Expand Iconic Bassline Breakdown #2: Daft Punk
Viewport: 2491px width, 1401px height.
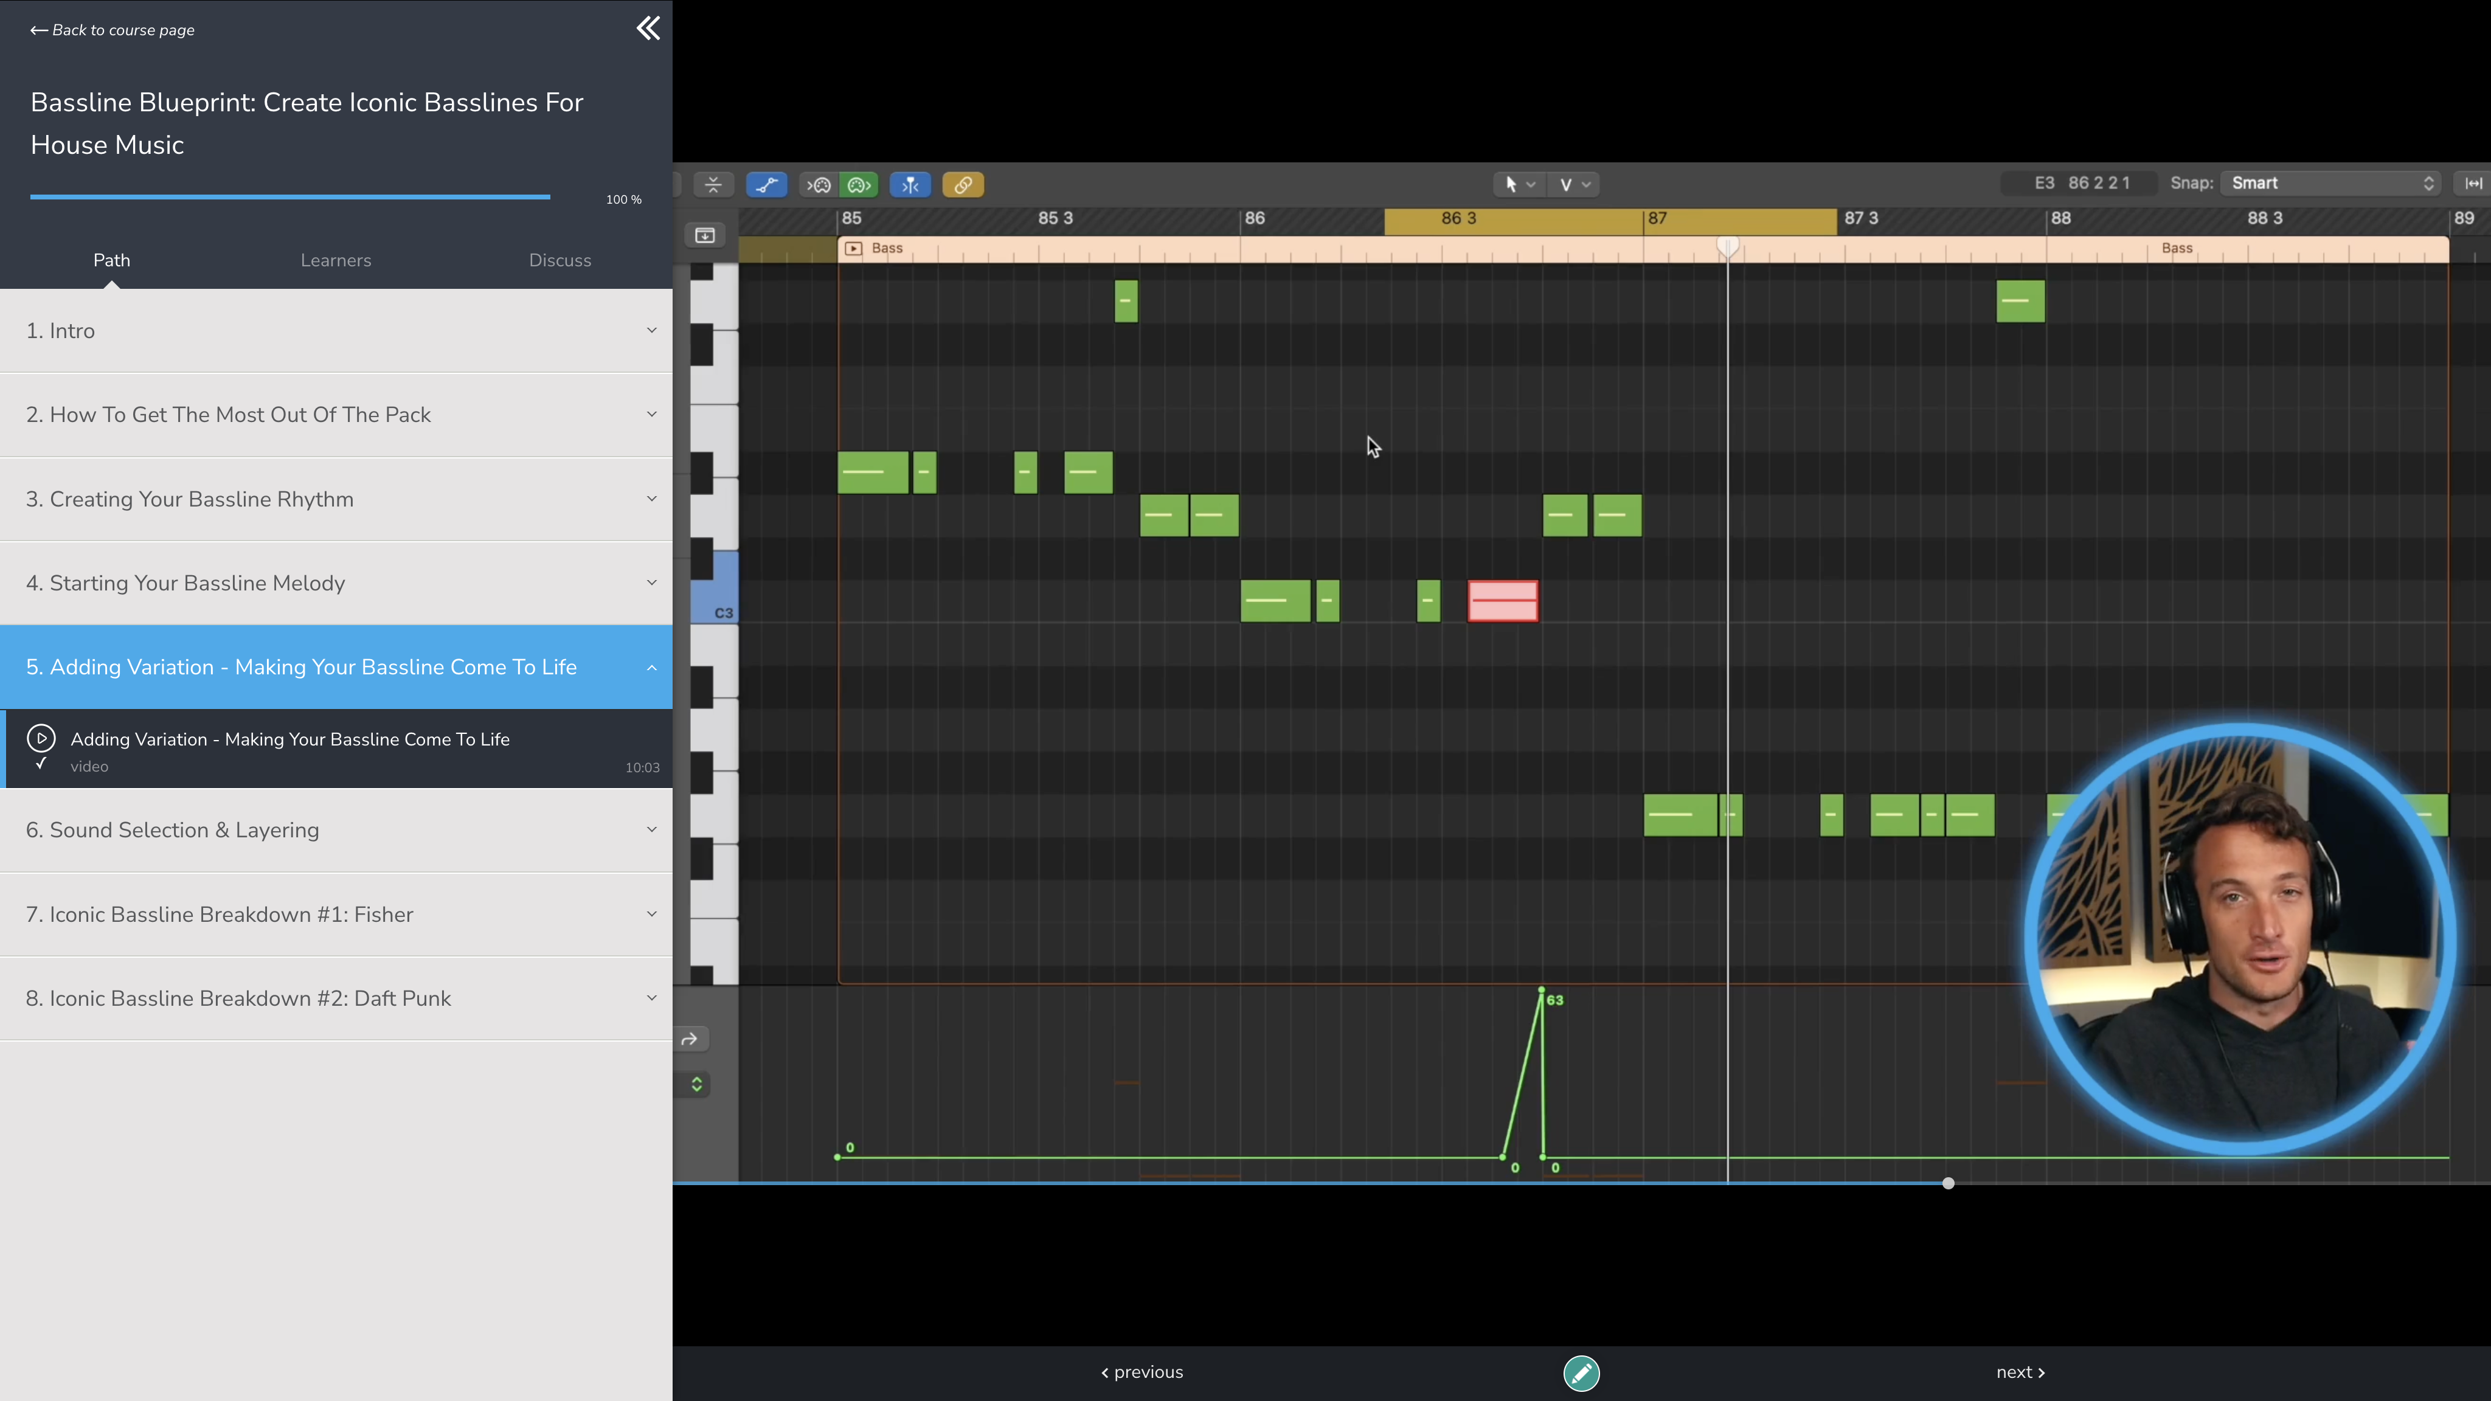336,999
